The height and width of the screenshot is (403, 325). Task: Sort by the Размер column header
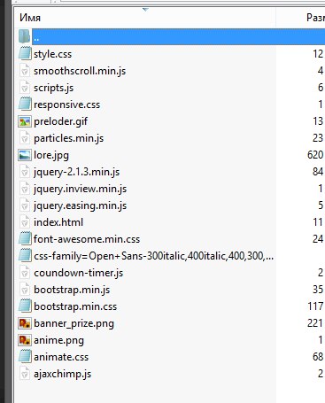pyautogui.click(x=301, y=18)
